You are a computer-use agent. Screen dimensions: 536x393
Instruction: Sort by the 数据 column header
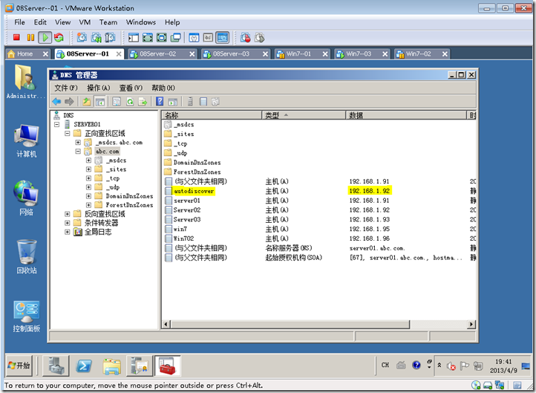[406, 115]
